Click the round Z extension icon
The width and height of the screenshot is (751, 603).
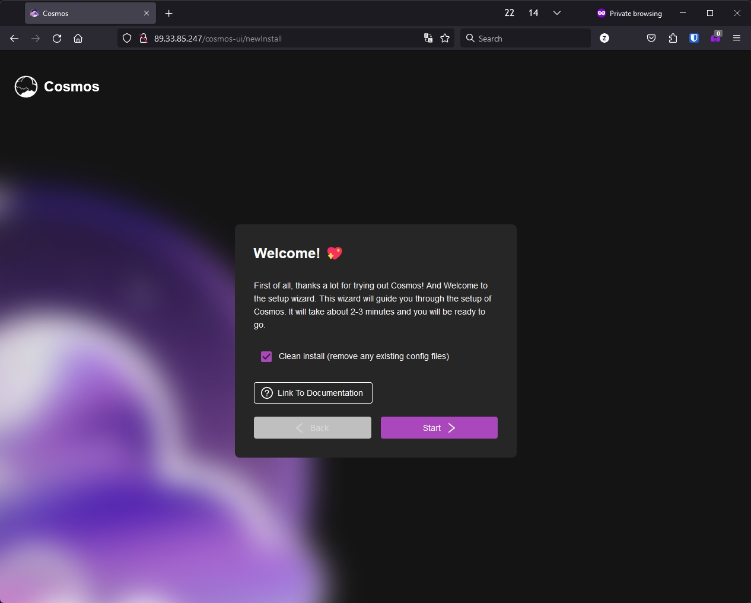[x=604, y=38]
